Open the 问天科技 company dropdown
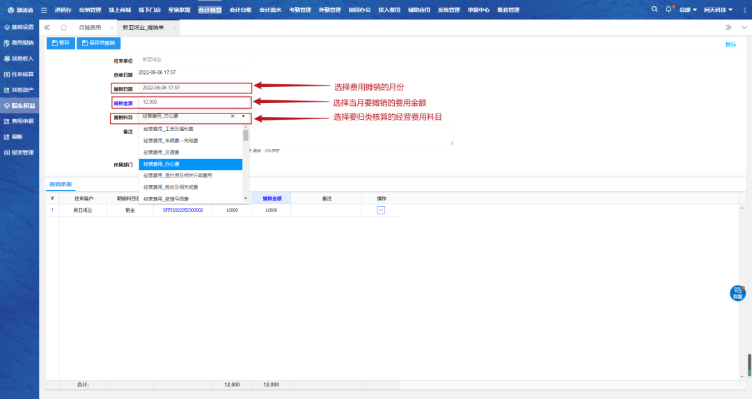Image resolution: width=752 pixels, height=399 pixels. (x=718, y=10)
